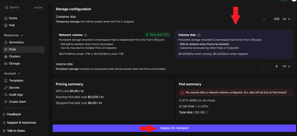
Task: Click the no volume disk warning message
Action: (236, 93)
